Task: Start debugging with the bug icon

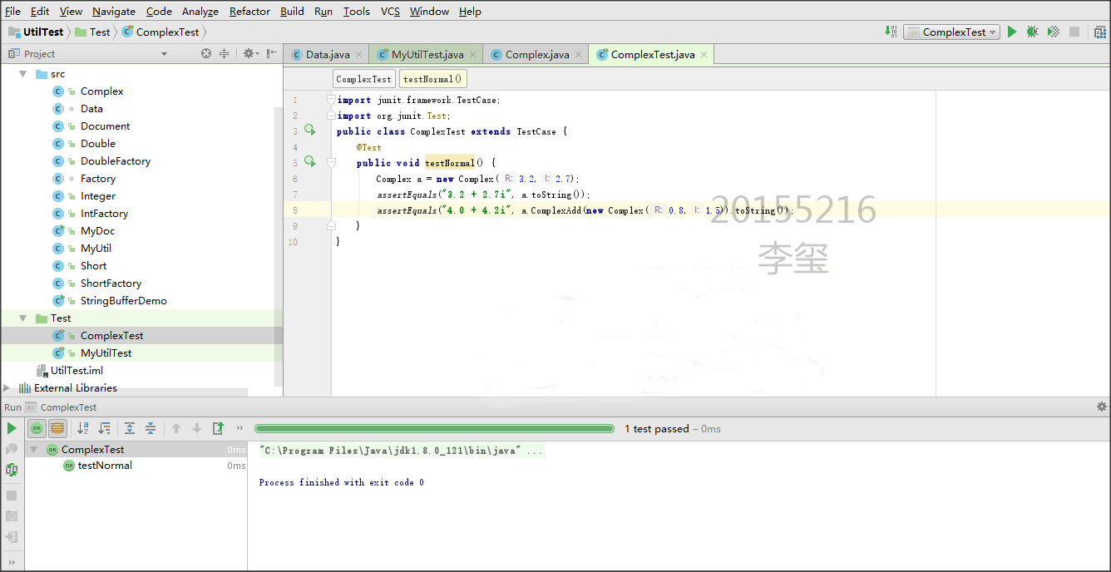Action: click(x=1032, y=32)
